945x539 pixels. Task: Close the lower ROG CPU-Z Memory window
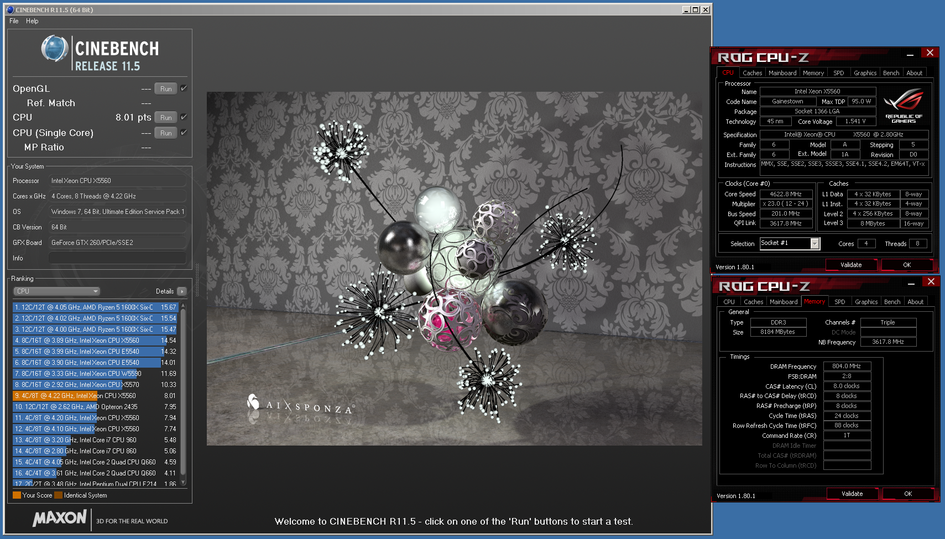click(x=931, y=281)
